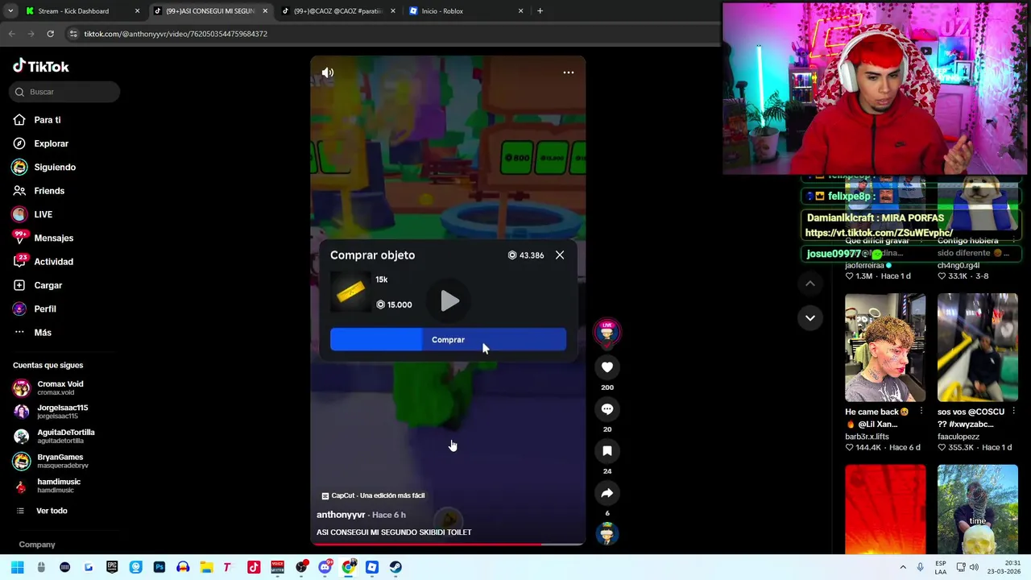The image size is (1031, 580).
Task: Open Photoshop in taskbar
Action: 159,567
